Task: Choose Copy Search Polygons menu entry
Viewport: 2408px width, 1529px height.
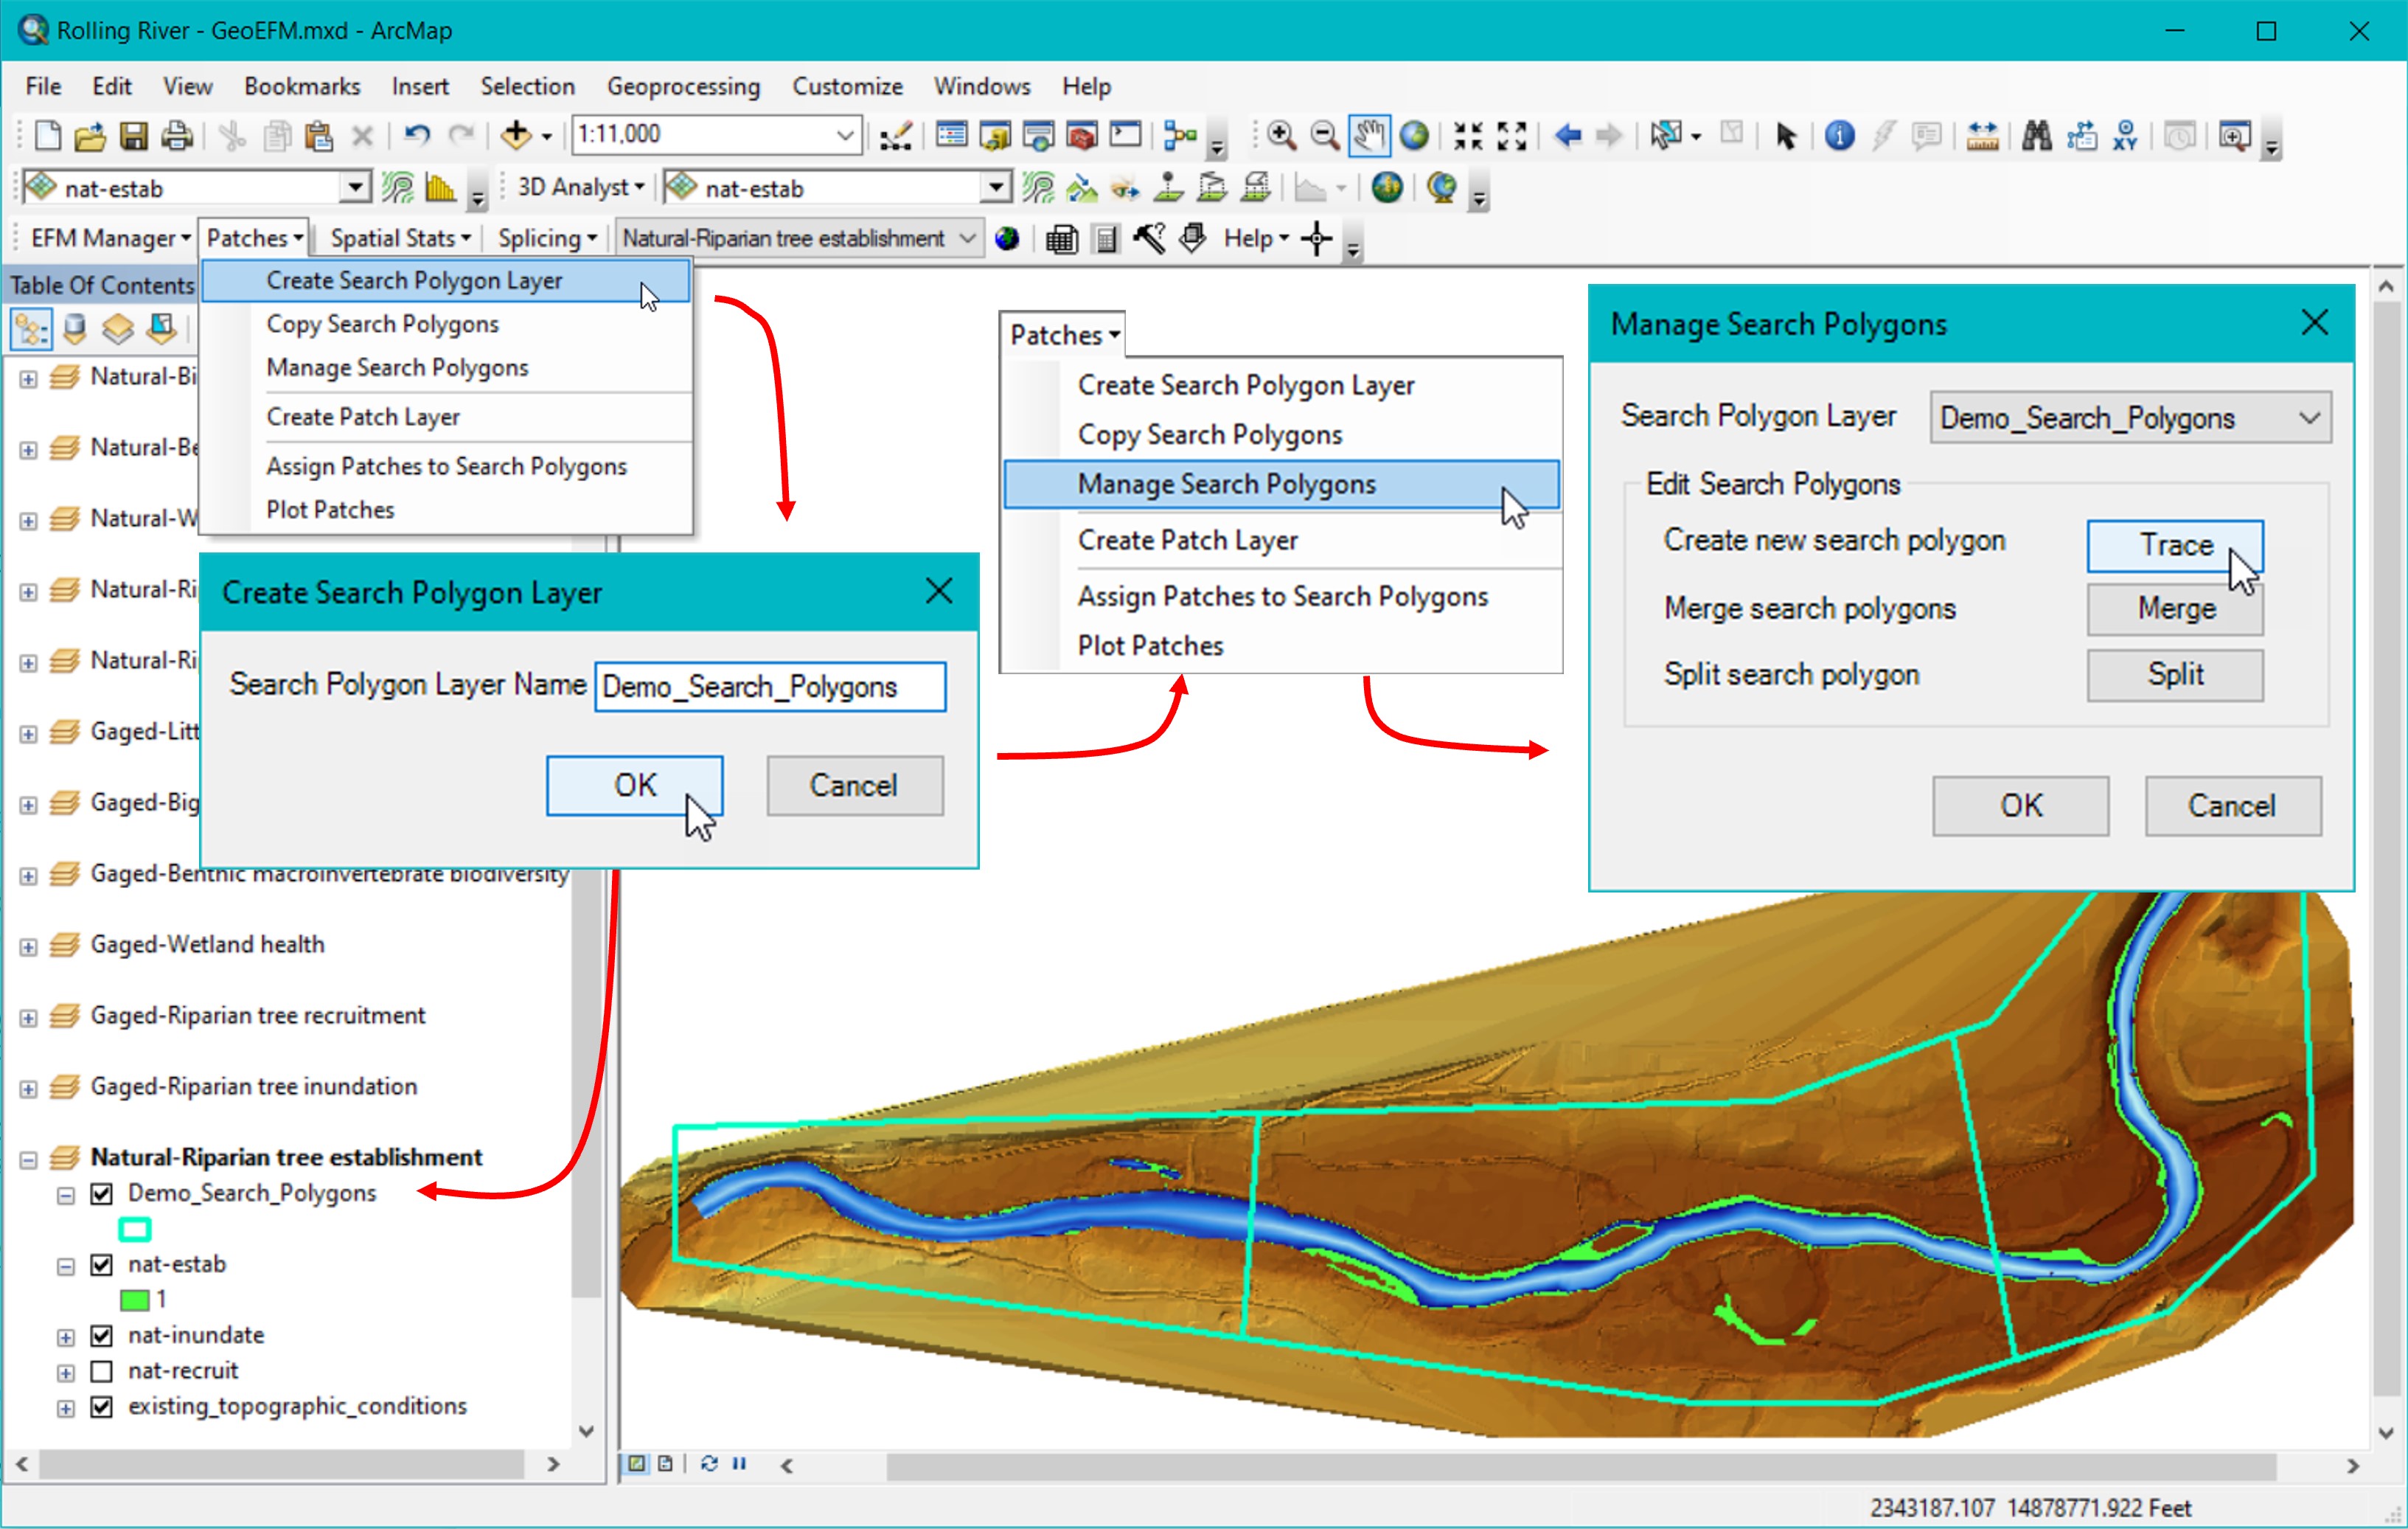Action: pyautogui.click(x=382, y=325)
